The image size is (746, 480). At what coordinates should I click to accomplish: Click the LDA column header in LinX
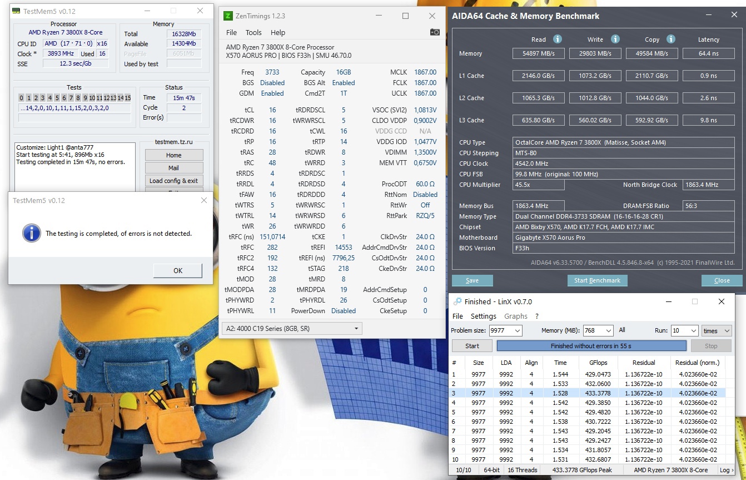(x=506, y=363)
